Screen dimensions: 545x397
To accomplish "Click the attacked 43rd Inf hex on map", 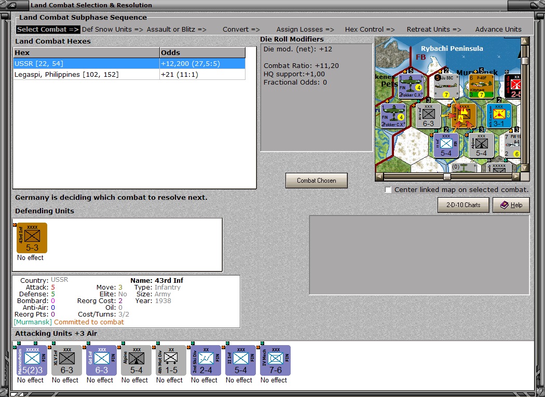I will (464, 116).
